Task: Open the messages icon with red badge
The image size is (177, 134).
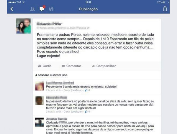Action: tap(42, 9)
